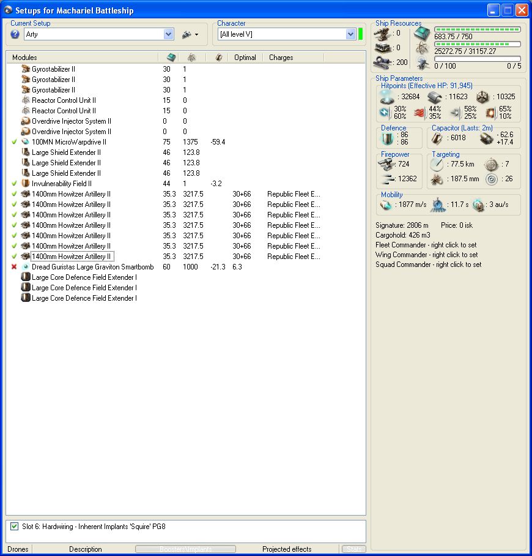Click the Cargohold: 426 m3 text
The image size is (532, 556).
click(x=403, y=235)
